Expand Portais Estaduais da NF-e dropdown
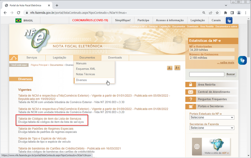Viewport: 251px width, 158px height. 212,118
